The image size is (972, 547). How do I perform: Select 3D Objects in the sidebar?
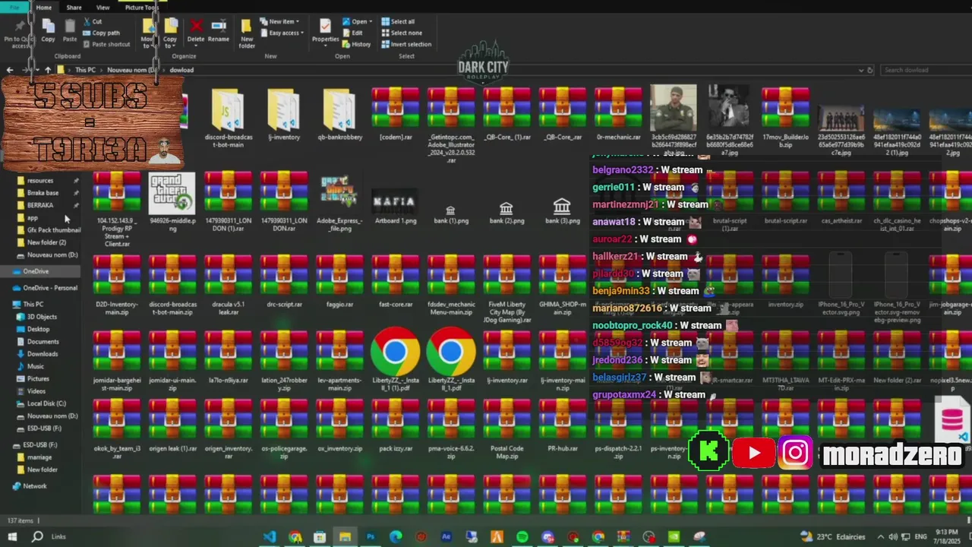[x=42, y=317]
